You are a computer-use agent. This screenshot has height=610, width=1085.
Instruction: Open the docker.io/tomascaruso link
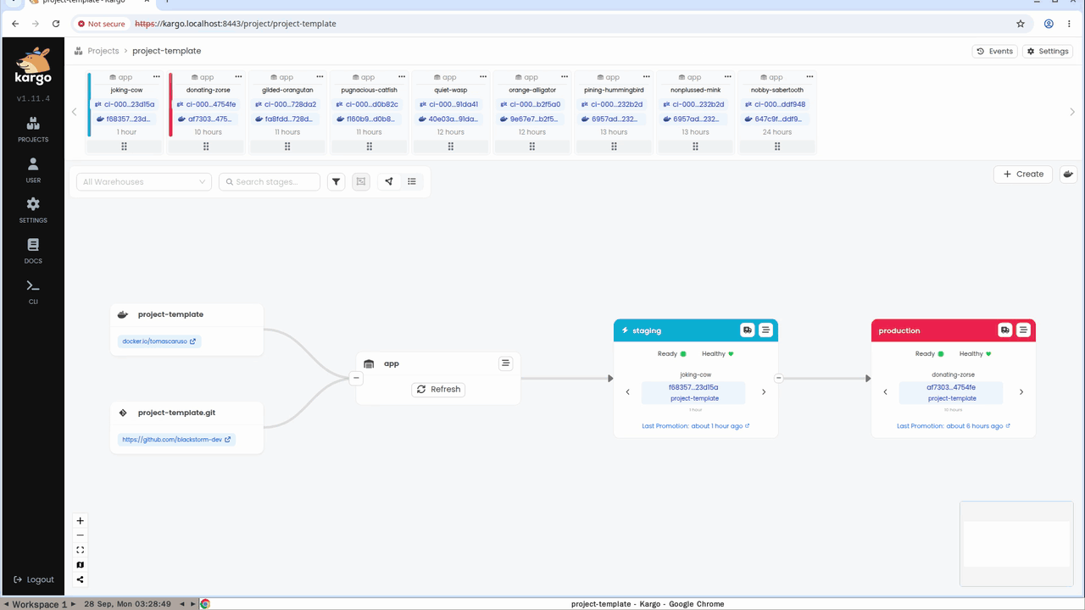click(159, 341)
